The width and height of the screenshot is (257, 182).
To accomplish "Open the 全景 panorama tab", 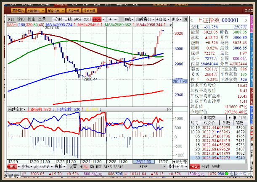I will [x=42, y=19].
